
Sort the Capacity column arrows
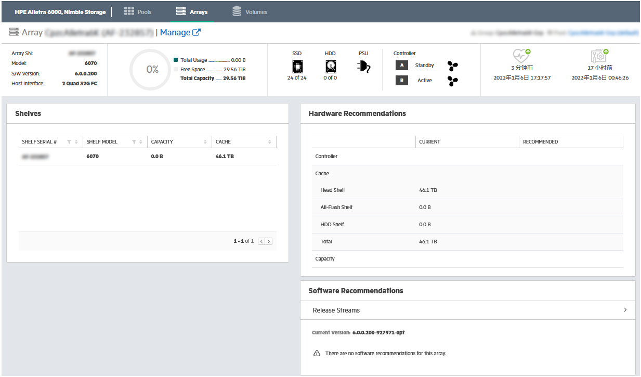205,142
